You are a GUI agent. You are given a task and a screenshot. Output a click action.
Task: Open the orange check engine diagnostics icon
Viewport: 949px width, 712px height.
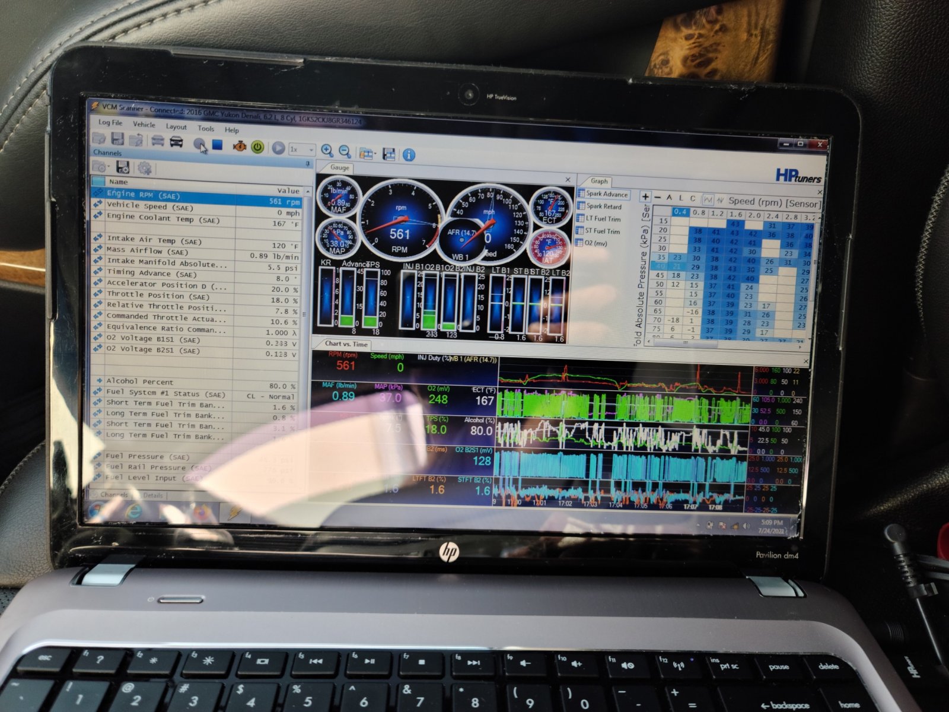(240, 145)
